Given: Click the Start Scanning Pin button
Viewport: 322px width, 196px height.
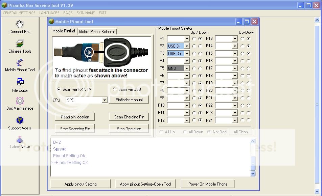Looking at the screenshot, I should pyautogui.click(x=75, y=129).
